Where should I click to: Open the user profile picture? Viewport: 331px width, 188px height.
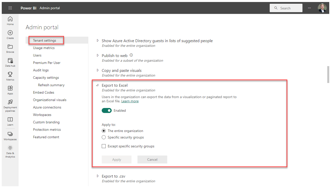pos(322,8)
